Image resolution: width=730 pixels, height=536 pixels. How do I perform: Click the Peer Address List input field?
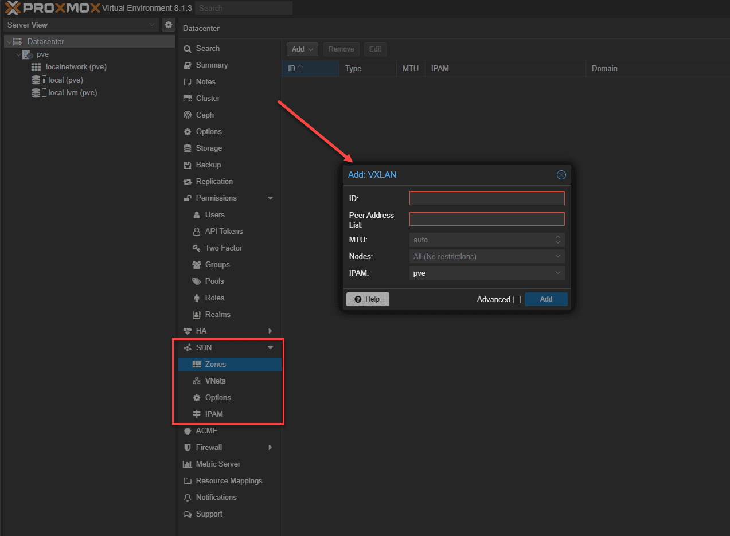(487, 219)
